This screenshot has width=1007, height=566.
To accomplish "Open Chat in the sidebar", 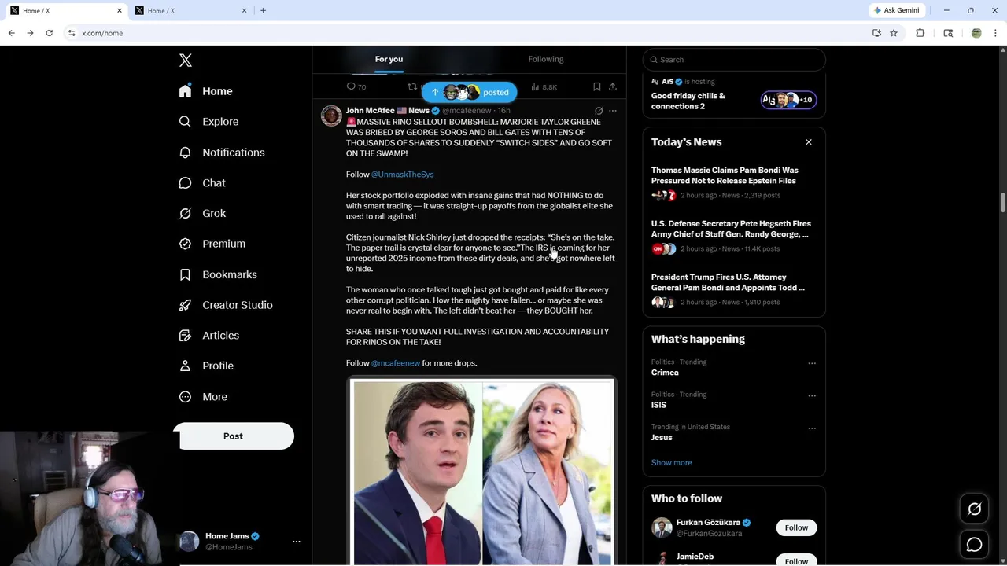I will pos(202,183).
